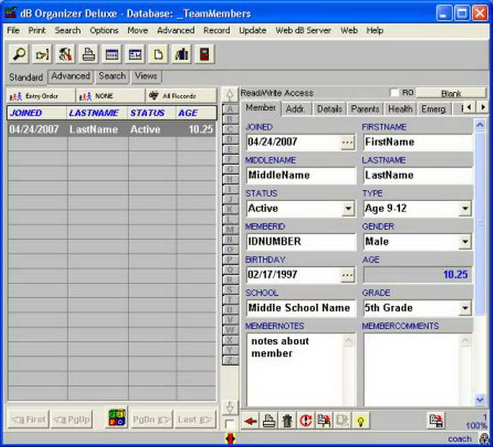Click the up arrow above alphabet index
493x447 pixels.
pyautogui.click(x=230, y=94)
